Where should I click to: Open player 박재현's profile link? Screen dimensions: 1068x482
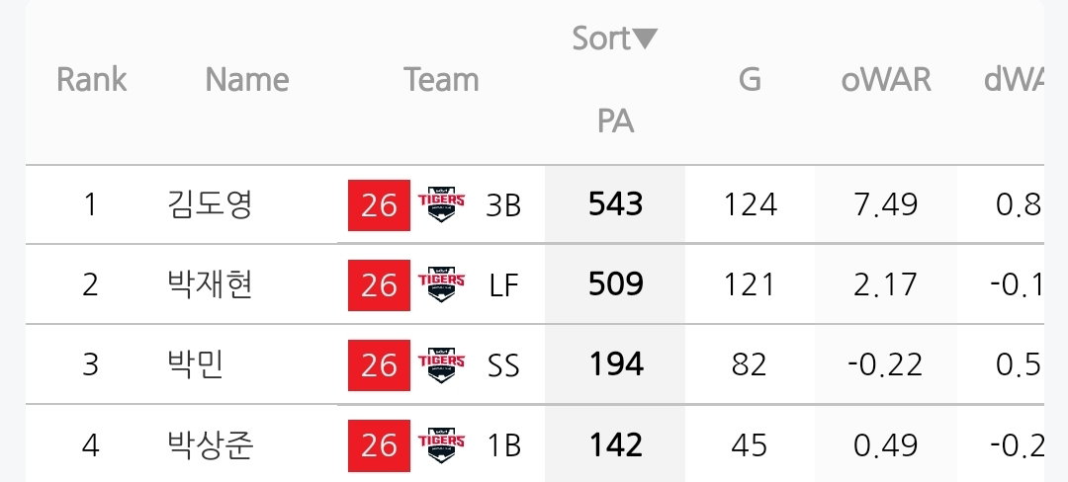[210, 284]
